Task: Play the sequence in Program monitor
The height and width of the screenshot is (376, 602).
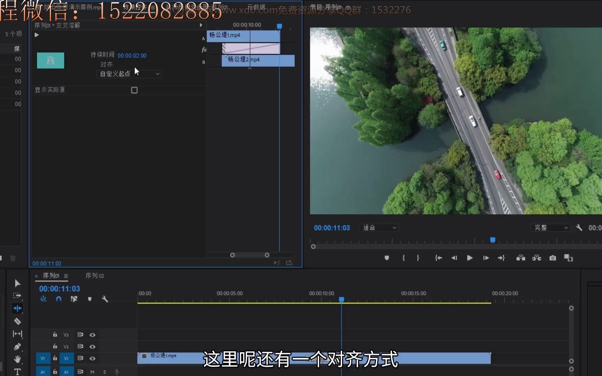Action: point(470,258)
